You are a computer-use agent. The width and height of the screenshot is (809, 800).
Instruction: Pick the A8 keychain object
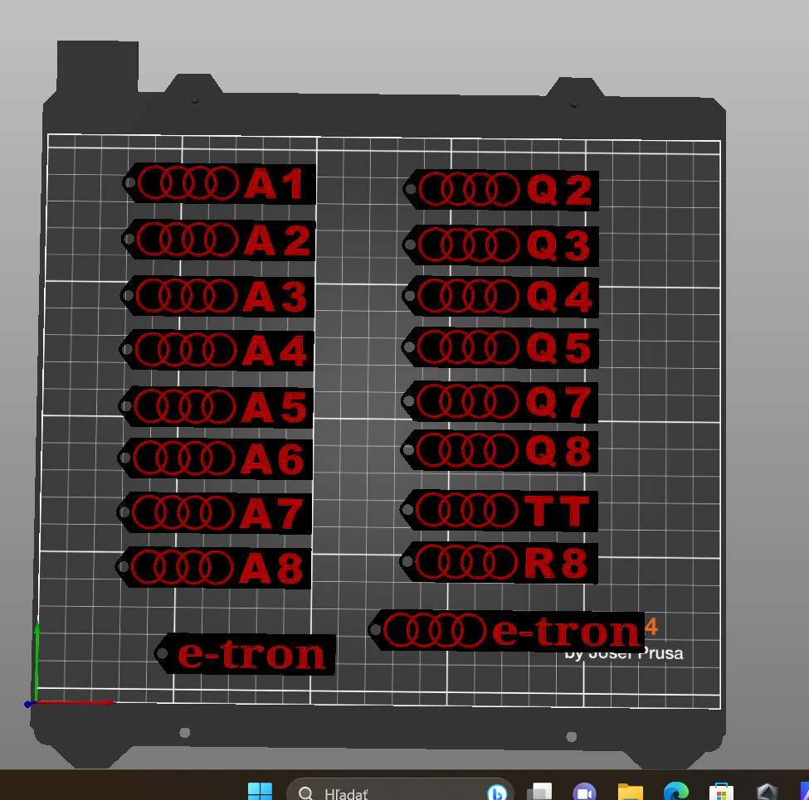coord(214,568)
